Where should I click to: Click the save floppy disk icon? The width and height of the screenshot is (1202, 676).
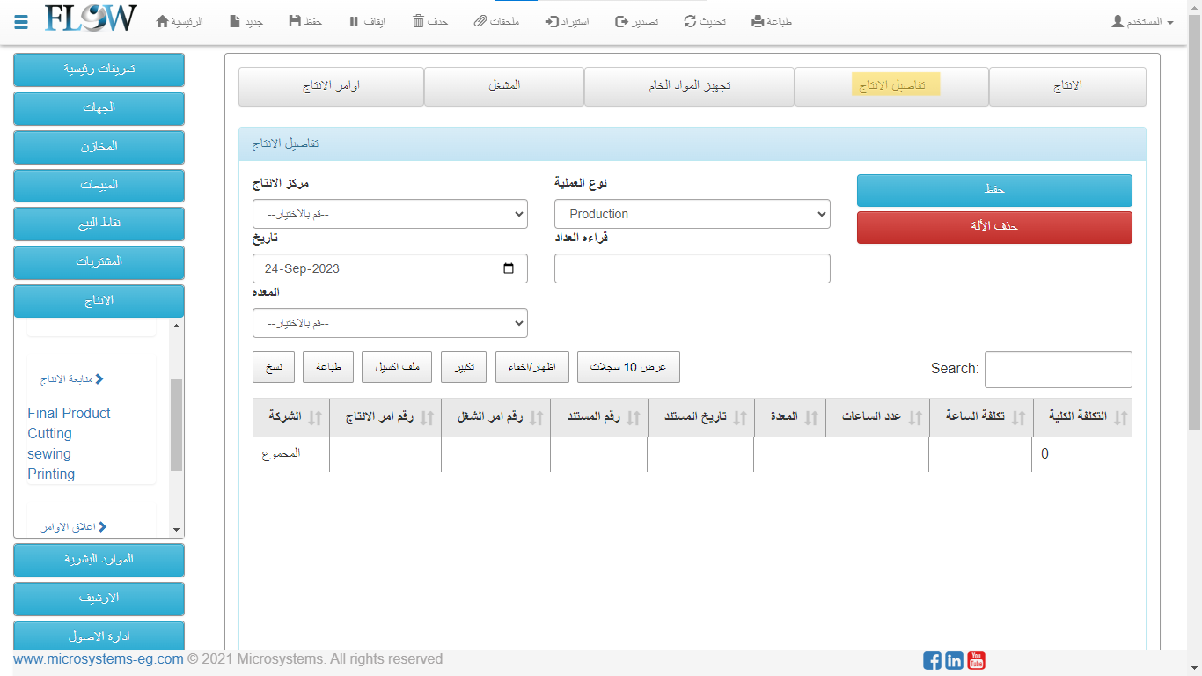point(295,21)
